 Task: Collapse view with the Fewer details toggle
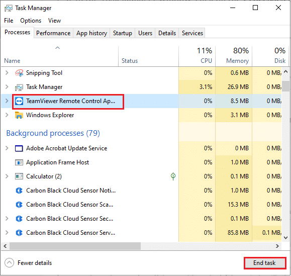[x=28, y=263]
